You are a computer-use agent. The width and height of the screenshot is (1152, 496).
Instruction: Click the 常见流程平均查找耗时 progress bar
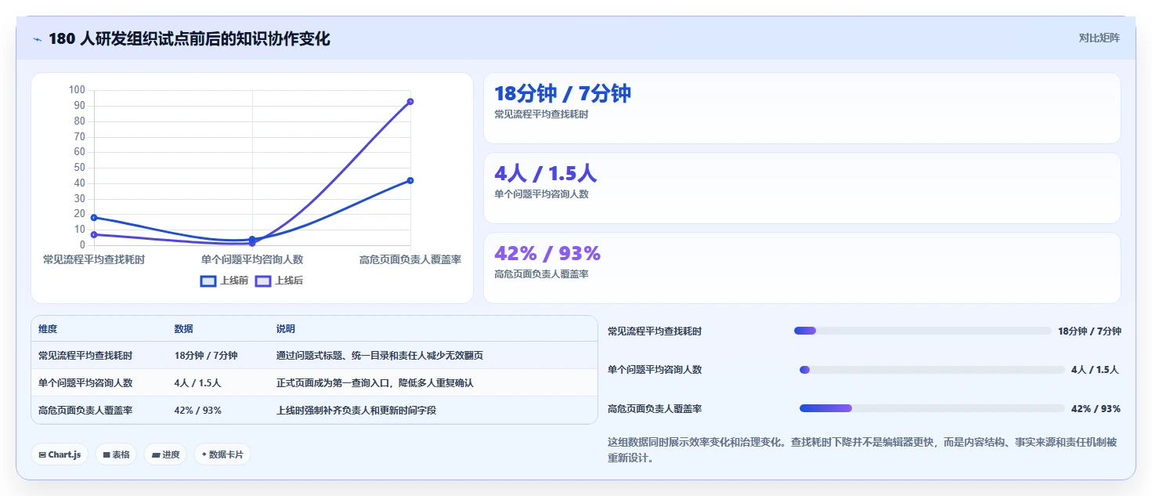923,331
